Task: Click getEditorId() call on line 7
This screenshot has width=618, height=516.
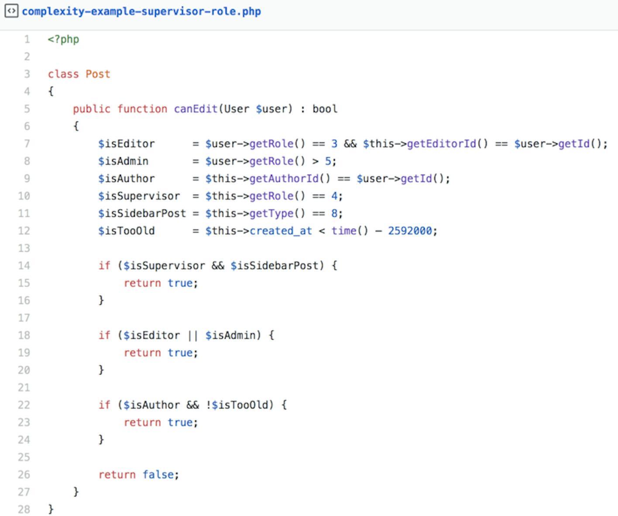Action: pos(447,144)
